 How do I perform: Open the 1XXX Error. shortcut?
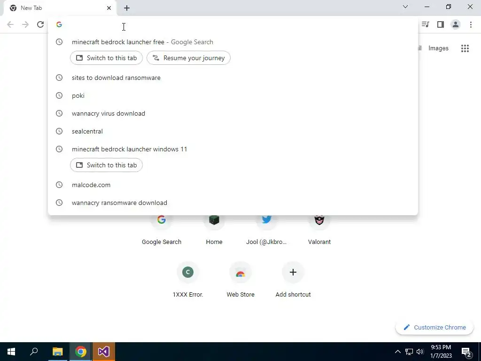tap(188, 280)
